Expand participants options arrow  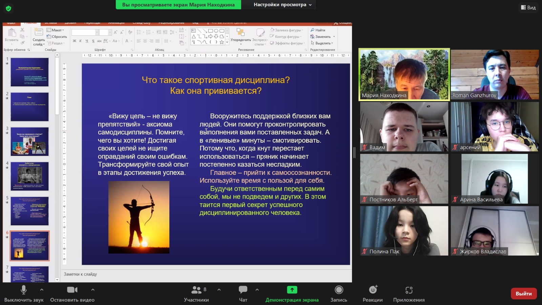(219, 290)
